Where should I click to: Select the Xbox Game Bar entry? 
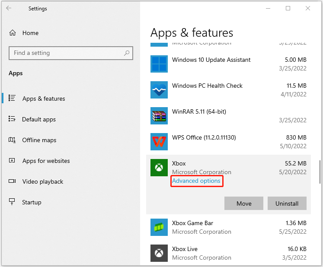(x=228, y=227)
